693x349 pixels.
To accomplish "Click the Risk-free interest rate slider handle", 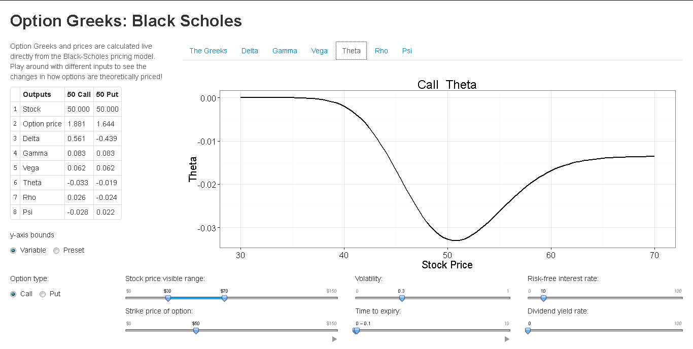I will (x=543, y=298).
